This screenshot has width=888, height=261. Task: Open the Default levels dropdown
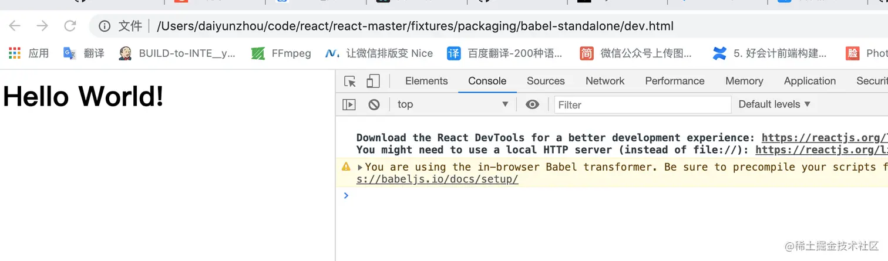(x=774, y=104)
